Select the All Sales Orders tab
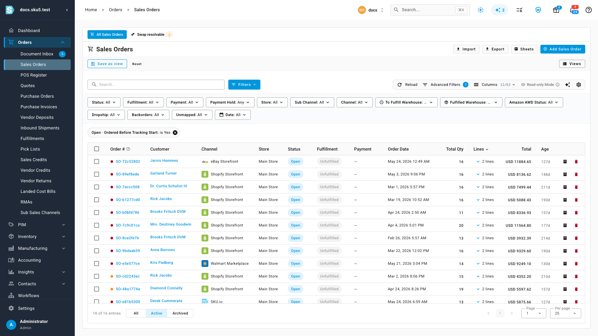The image size is (598, 336). click(x=107, y=35)
